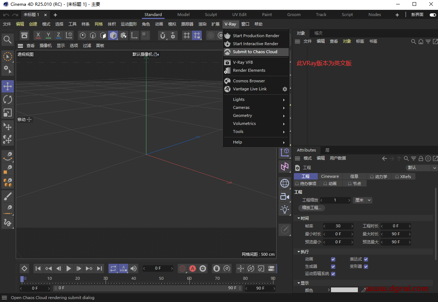This screenshot has height=302, width=438.
Task: Open the project scale unit dropdown showing 厘米
Action: click(x=362, y=200)
